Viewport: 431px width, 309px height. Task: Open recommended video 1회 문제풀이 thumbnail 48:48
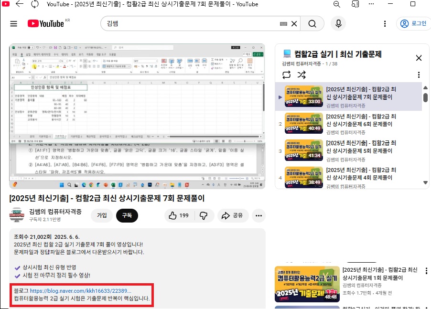click(x=307, y=284)
